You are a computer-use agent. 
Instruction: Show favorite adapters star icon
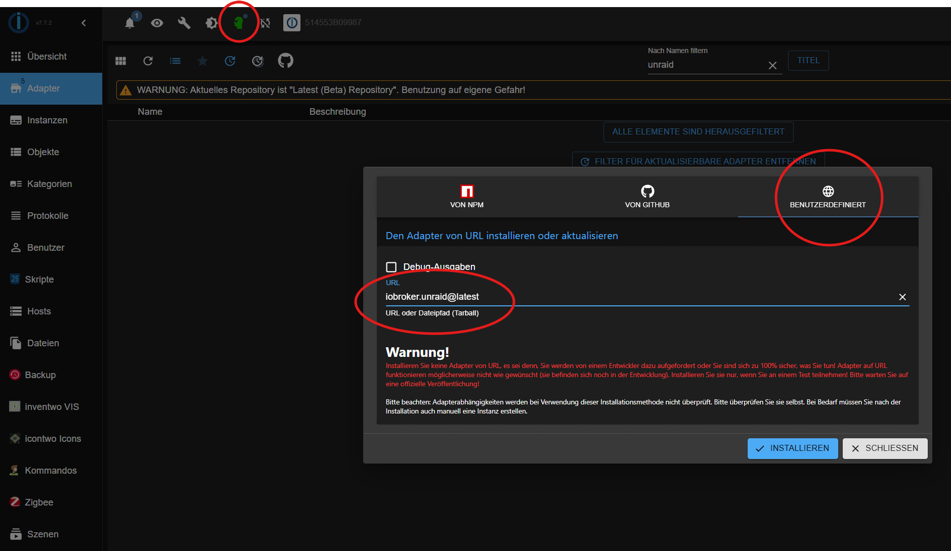pos(202,61)
